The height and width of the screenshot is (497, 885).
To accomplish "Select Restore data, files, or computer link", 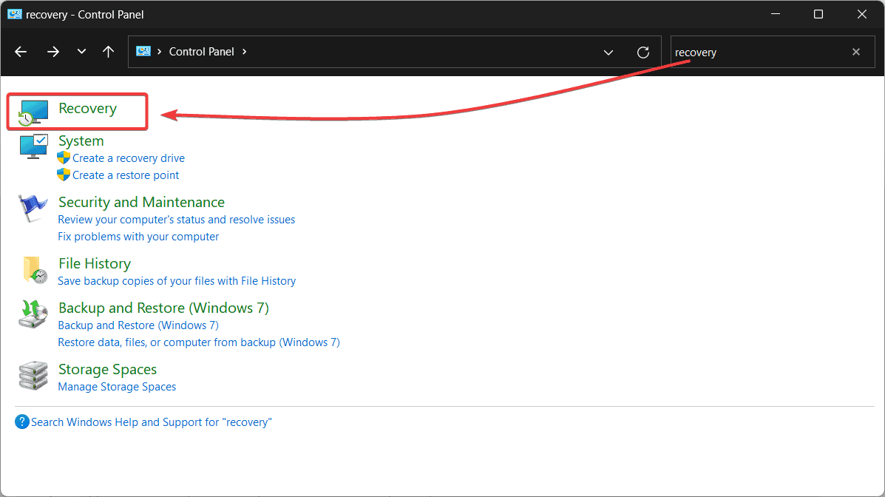I will (199, 342).
